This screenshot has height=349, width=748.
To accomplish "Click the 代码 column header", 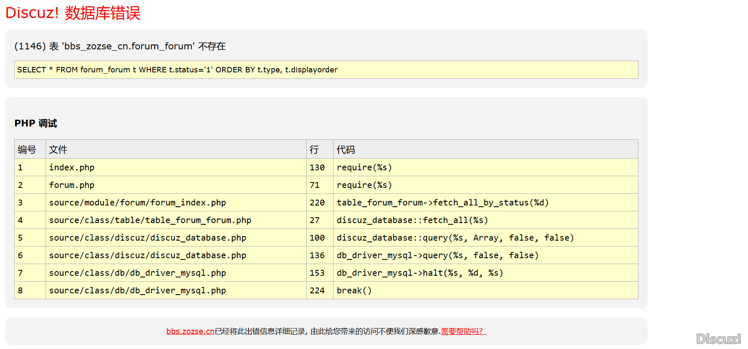I will (x=346, y=149).
